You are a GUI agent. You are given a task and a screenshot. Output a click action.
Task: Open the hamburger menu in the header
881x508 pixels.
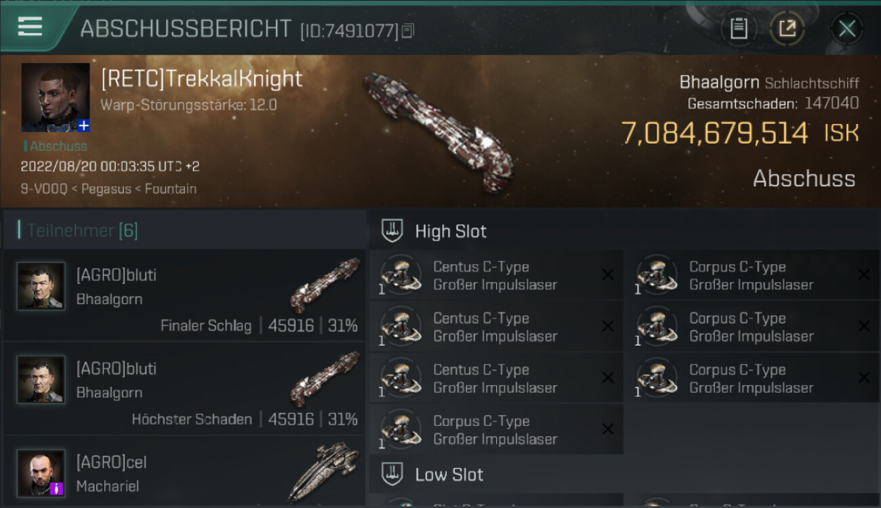pos(30,27)
